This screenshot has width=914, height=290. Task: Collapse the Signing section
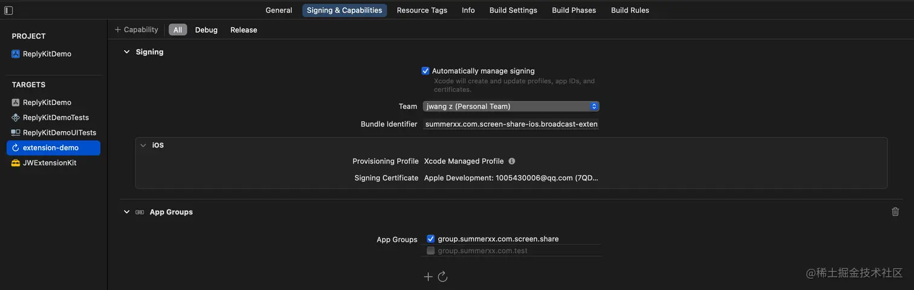[x=126, y=52]
